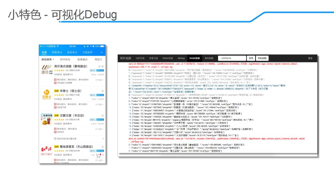The height and width of the screenshot is (188, 334).
Task: Select result row 5 with orderInfo
Action: (x=207, y=88)
